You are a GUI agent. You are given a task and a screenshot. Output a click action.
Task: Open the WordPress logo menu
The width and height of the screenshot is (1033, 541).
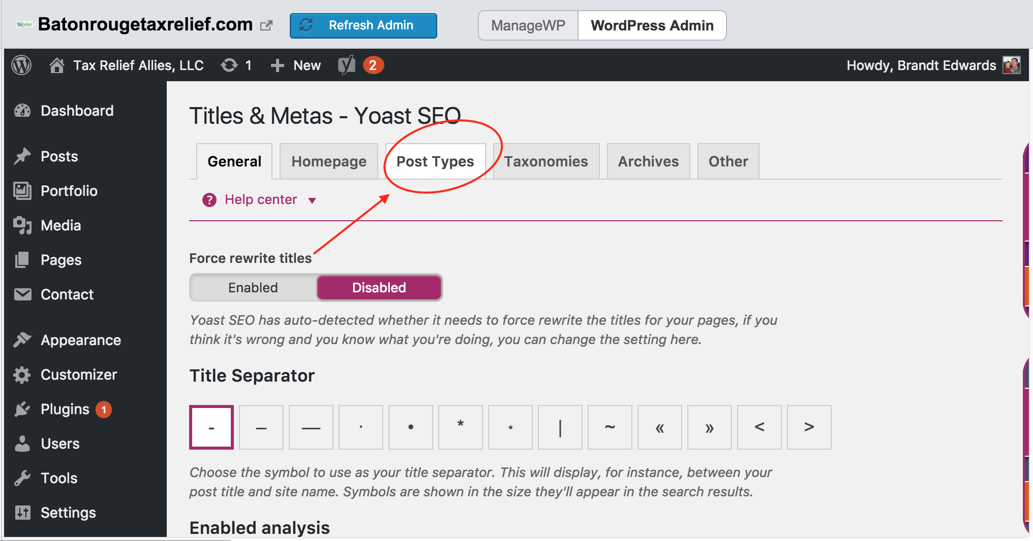click(x=21, y=65)
